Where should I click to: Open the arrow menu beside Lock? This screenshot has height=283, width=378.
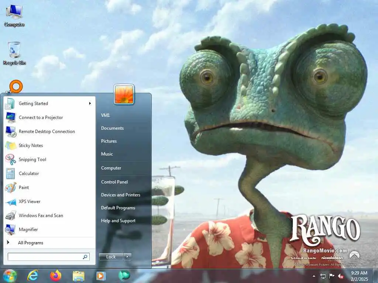127,257
